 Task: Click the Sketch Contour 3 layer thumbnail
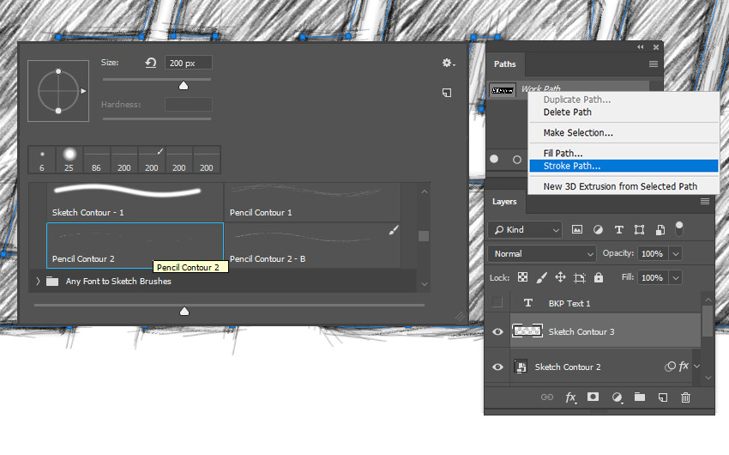[x=527, y=331]
